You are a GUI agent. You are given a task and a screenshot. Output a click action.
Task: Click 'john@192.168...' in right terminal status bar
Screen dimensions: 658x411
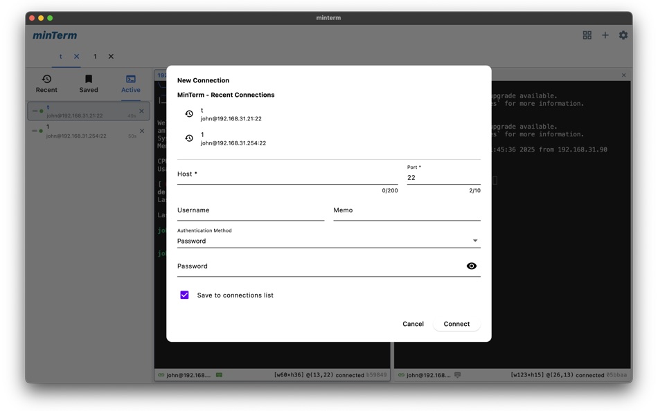(x=429, y=375)
